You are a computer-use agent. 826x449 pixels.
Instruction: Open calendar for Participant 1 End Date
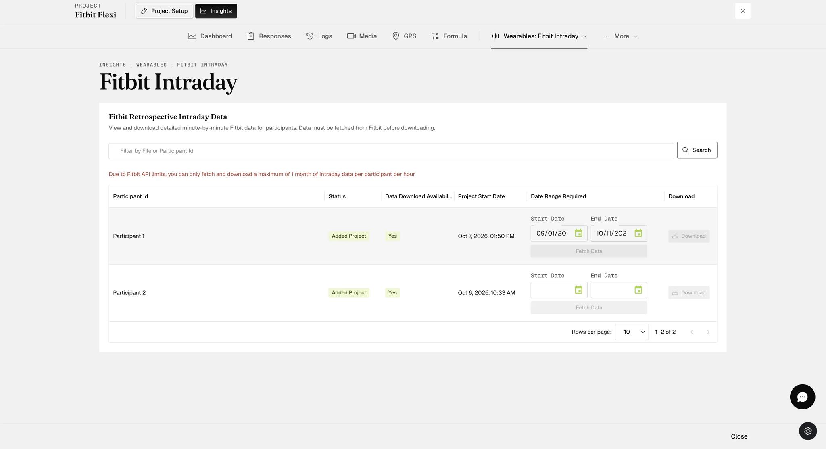(638, 233)
